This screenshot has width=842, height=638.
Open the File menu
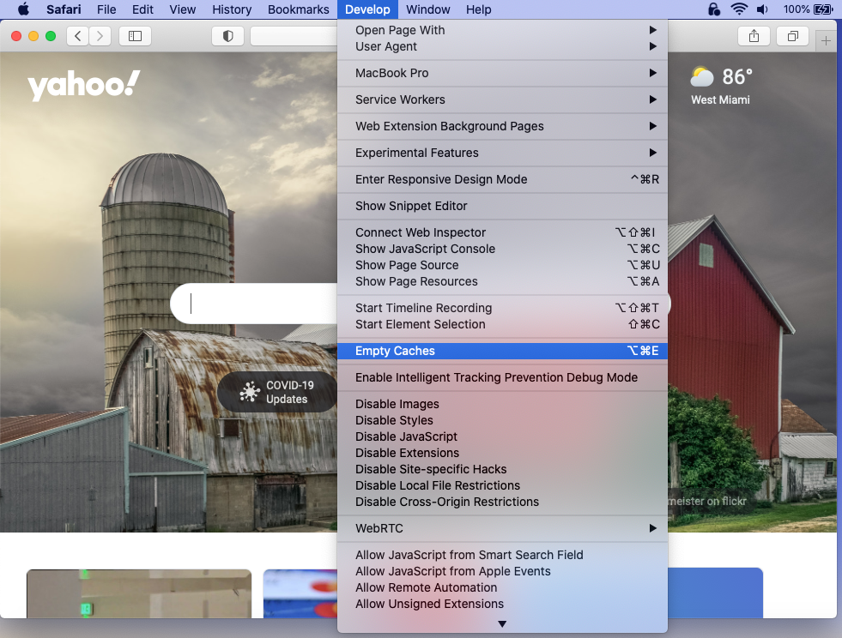pos(106,9)
